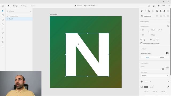The image size is (171, 96).
Task: Open the white Fill color swatch
Action: (x=146, y=82)
